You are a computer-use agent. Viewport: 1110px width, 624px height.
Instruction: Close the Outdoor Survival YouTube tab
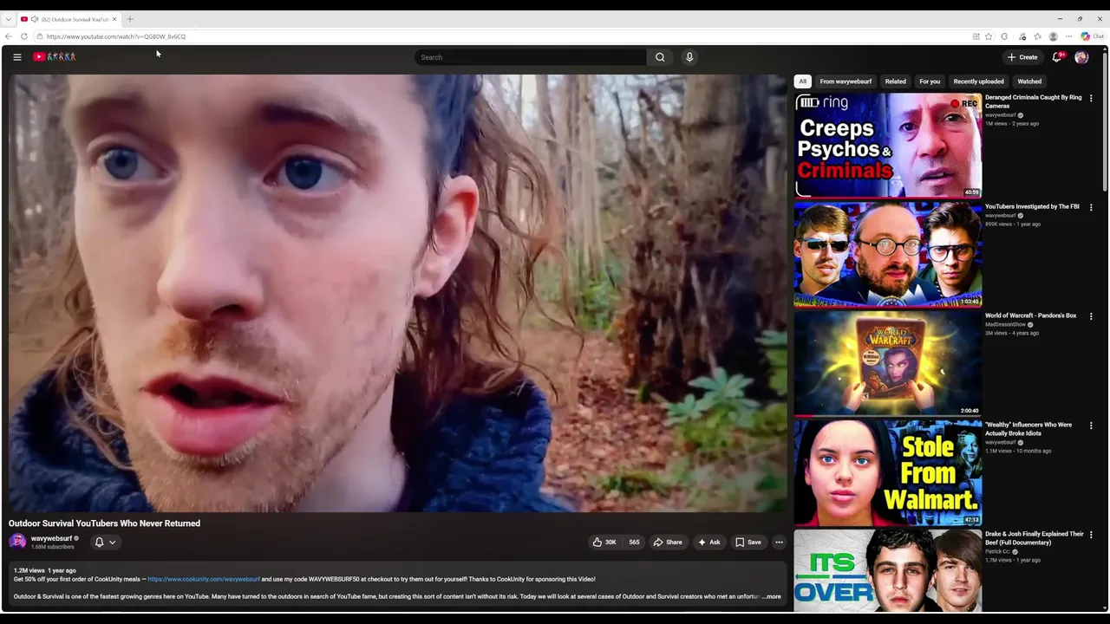(114, 19)
